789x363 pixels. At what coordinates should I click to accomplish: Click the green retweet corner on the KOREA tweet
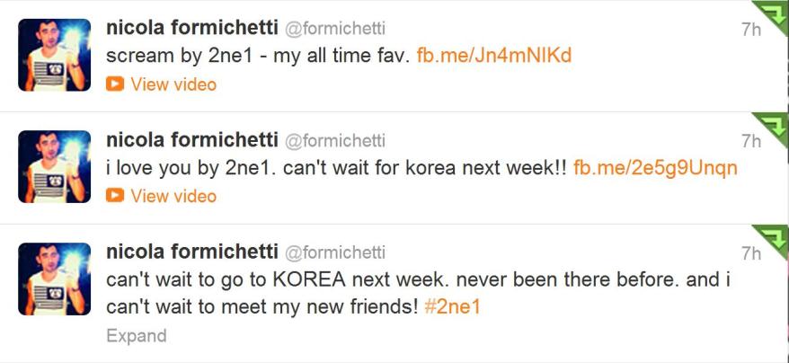pyautogui.click(x=775, y=237)
